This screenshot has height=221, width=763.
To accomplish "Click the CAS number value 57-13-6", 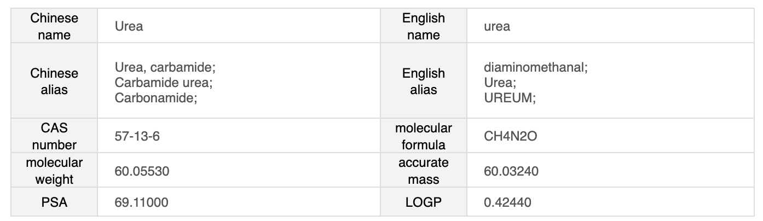I will pos(137,136).
